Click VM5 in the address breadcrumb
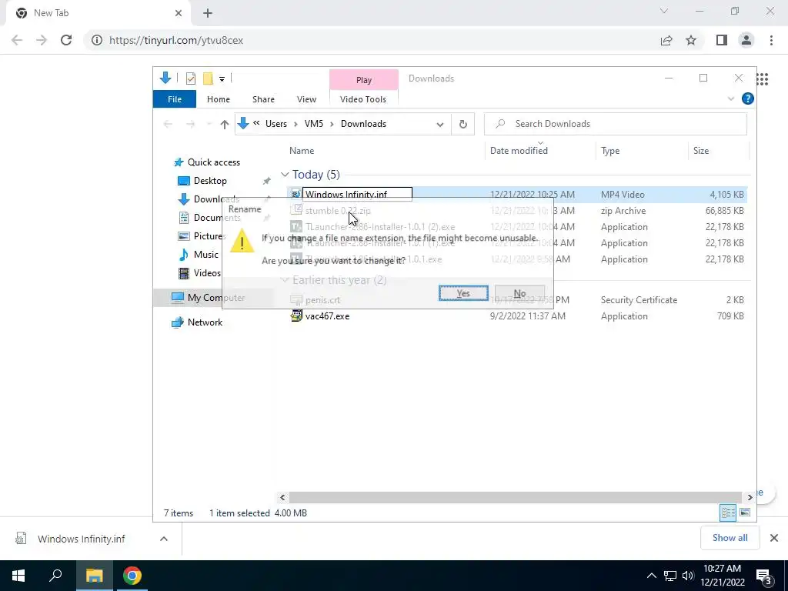The image size is (788, 591). pyautogui.click(x=314, y=124)
